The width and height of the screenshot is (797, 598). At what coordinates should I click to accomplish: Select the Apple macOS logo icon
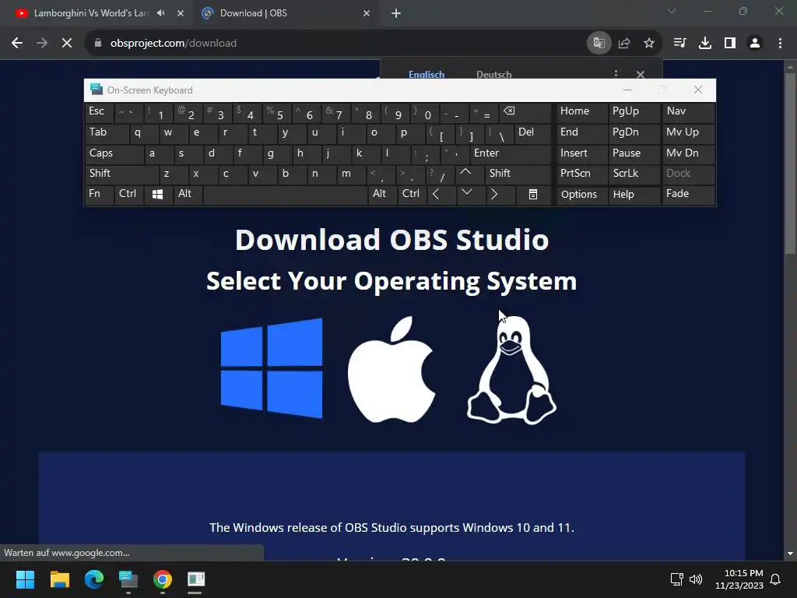(391, 369)
